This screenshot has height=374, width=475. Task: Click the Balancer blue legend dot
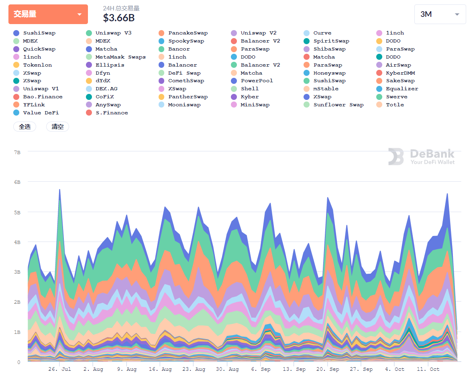161,65
